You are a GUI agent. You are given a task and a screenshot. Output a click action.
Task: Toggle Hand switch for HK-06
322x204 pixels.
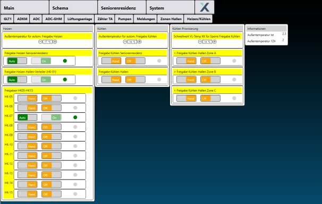(x=27, y=108)
